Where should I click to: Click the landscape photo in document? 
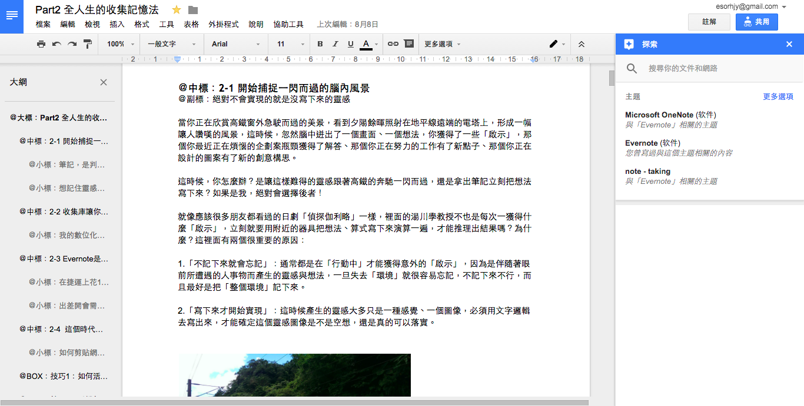coord(294,375)
